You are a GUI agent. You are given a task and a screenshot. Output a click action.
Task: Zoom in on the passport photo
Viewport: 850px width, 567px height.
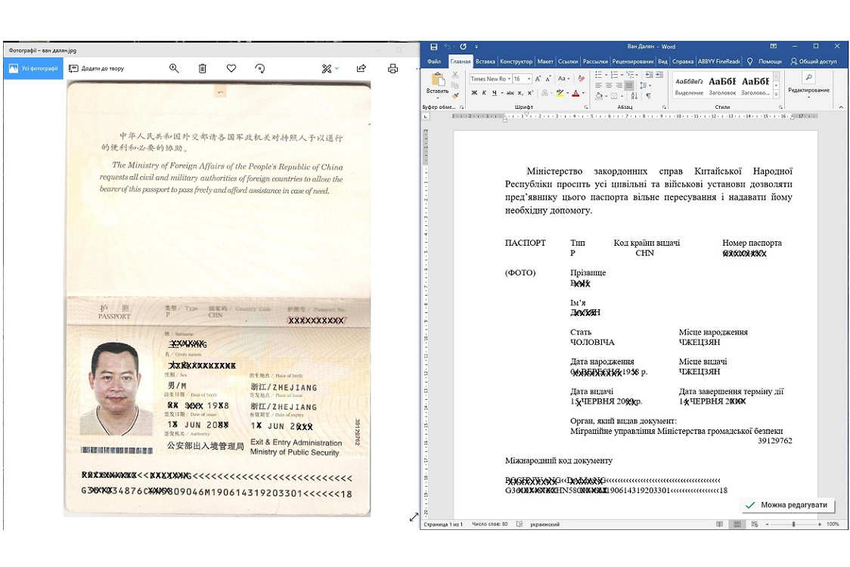coord(174,69)
